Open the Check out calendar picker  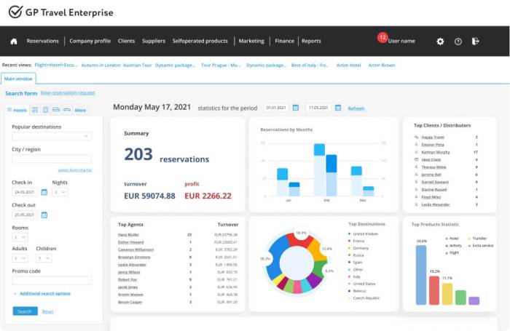(44, 215)
